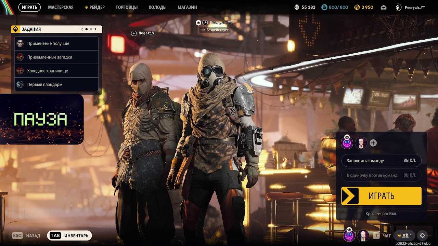Switch to the МАСТЕРСКАЯ tab
This screenshot has width=438, height=246.
click(61, 7)
